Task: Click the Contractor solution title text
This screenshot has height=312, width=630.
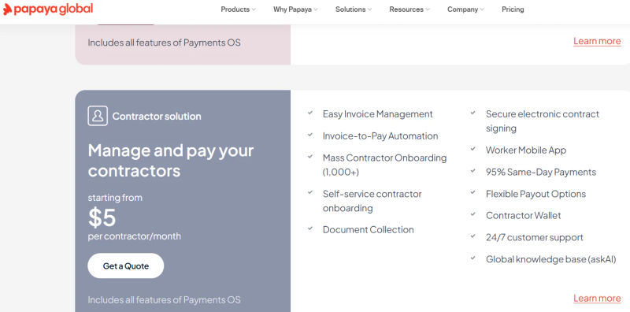Action: tap(157, 116)
